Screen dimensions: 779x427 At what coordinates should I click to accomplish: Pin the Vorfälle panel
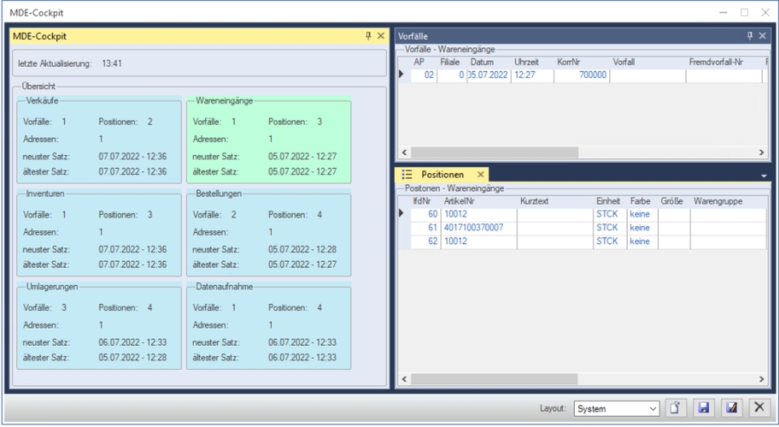pos(750,36)
